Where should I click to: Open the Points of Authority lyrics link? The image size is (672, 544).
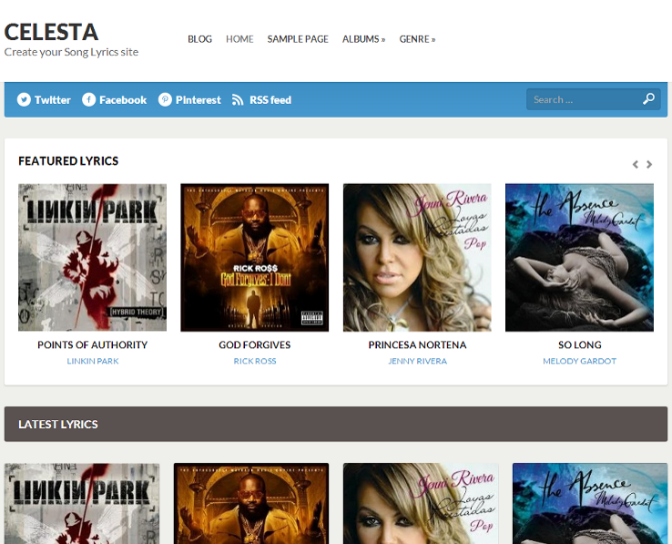(92, 345)
